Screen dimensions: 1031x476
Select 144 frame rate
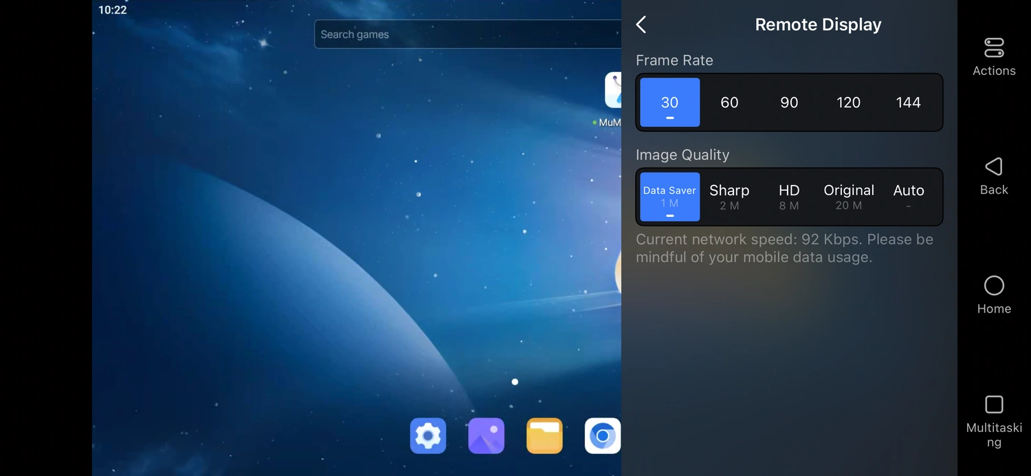tap(908, 102)
